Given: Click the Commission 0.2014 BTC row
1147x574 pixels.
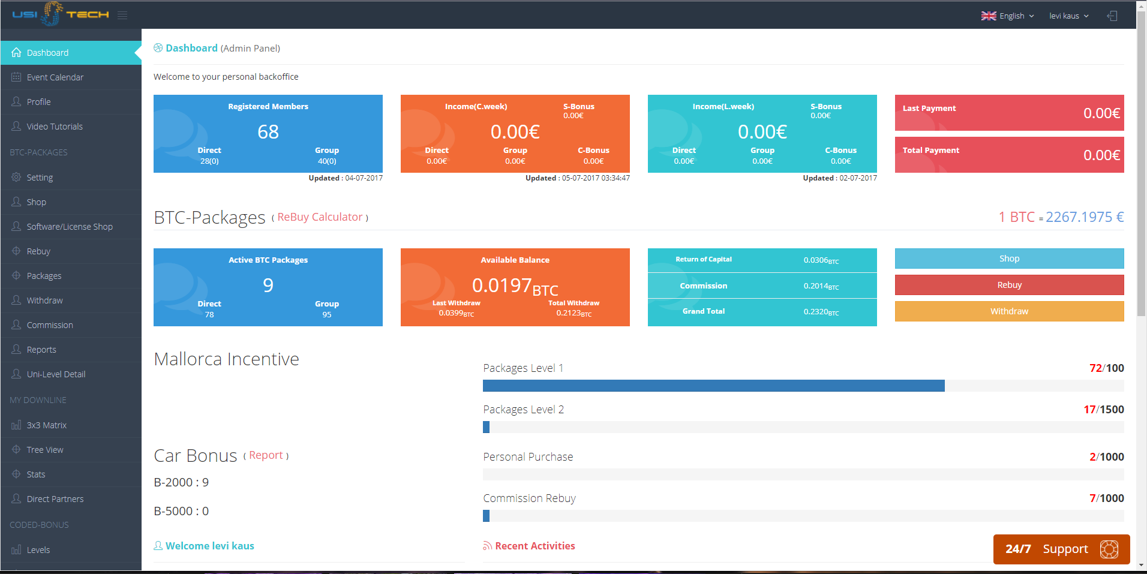Looking at the screenshot, I should click(x=762, y=286).
